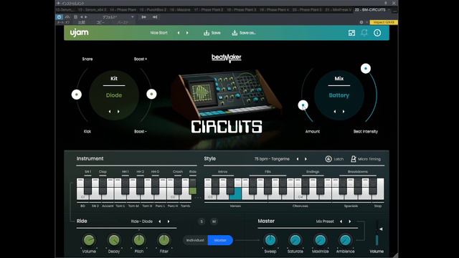
Task: Click the Stop key on Style keyboard
Action: tap(380, 189)
